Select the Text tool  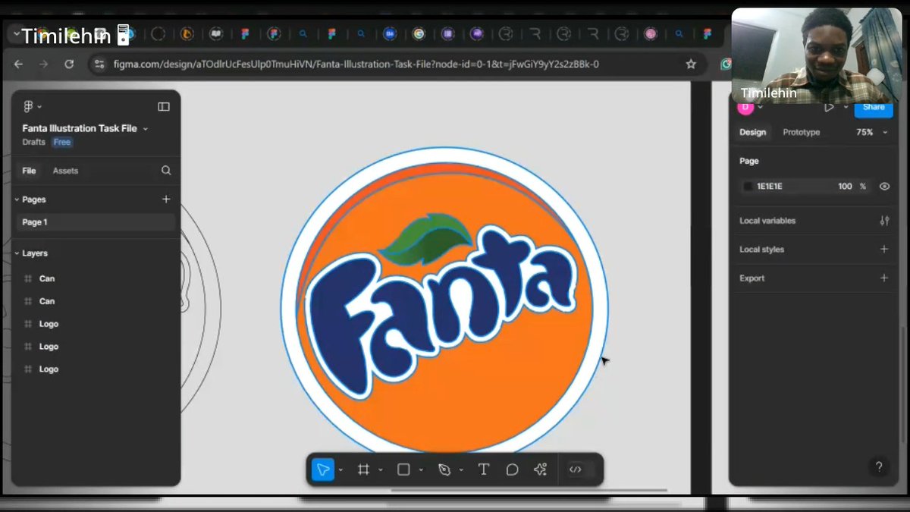click(x=484, y=470)
